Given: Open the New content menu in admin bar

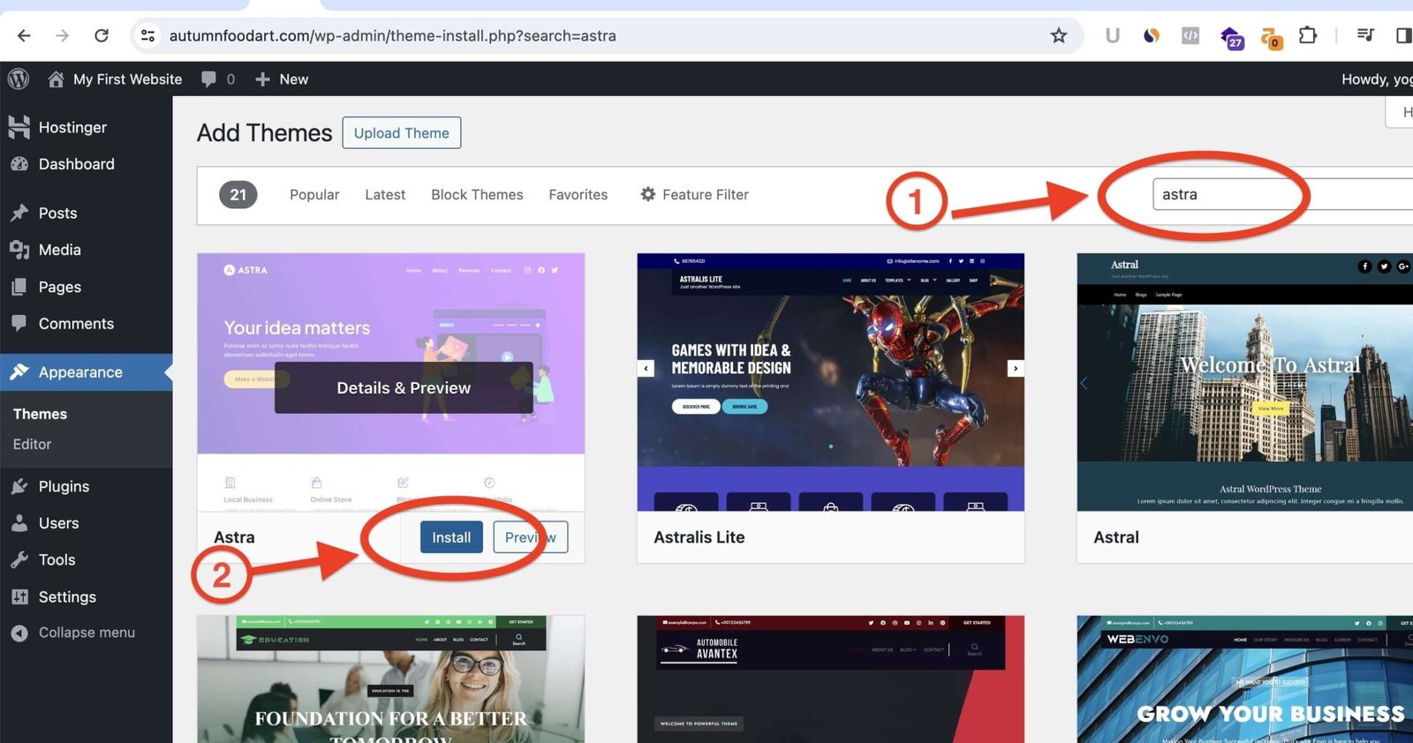Looking at the screenshot, I should [x=282, y=79].
